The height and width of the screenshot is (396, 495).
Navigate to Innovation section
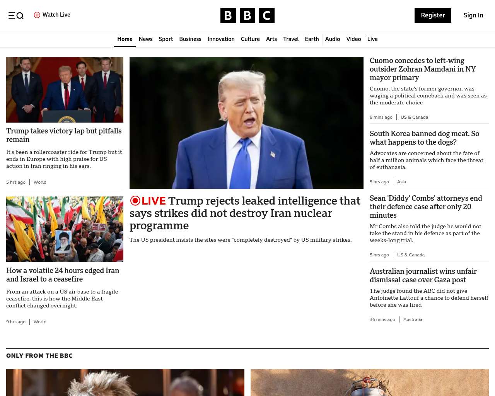221,39
